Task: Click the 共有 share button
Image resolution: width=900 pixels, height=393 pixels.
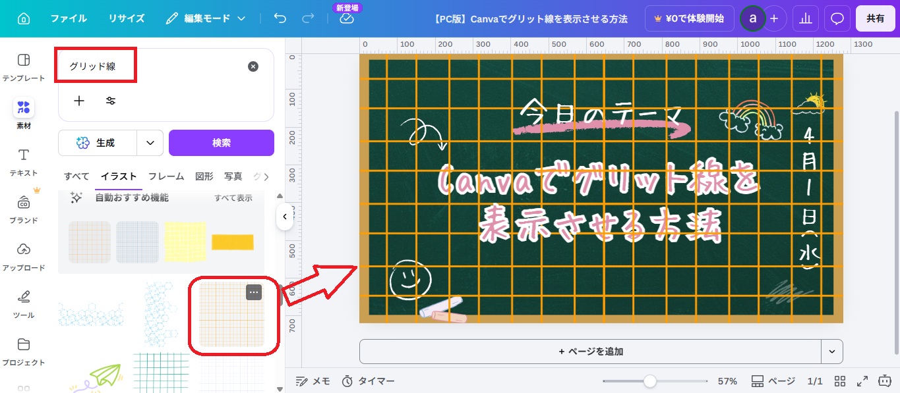Action: coord(876,18)
